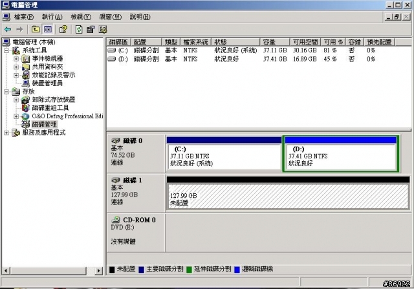Click the 16.89 GB free space cell
Viewport: 414px width, 289px height.
point(305,59)
